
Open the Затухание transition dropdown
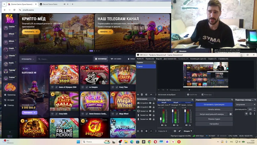245,105
